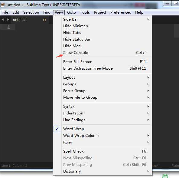Viewport: 179px width, 178px height.
Task: Select Hide Tabs
Action: pos(103,33)
